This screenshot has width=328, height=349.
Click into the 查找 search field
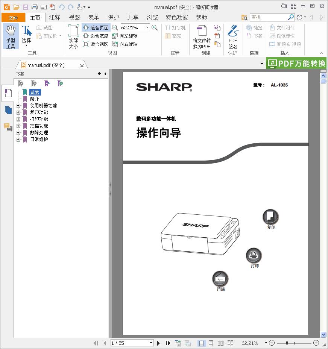click(269, 17)
